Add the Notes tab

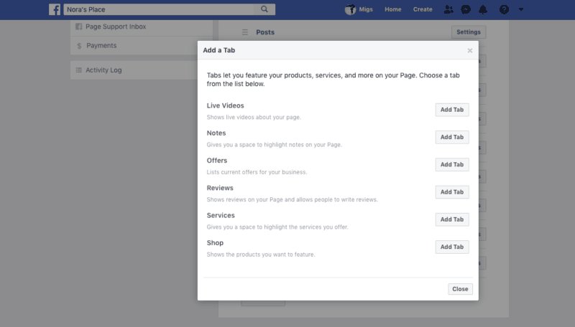tap(452, 137)
